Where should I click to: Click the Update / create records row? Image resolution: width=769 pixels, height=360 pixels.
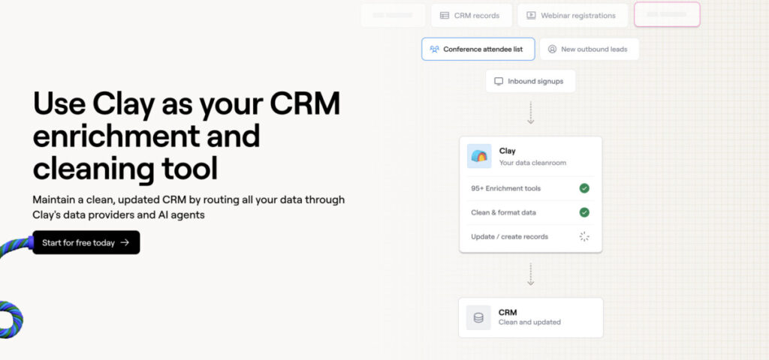[x=530, y=236]
